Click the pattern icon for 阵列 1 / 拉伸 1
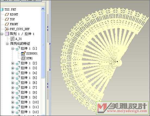 pyautogui.click(x=7, y=34)
